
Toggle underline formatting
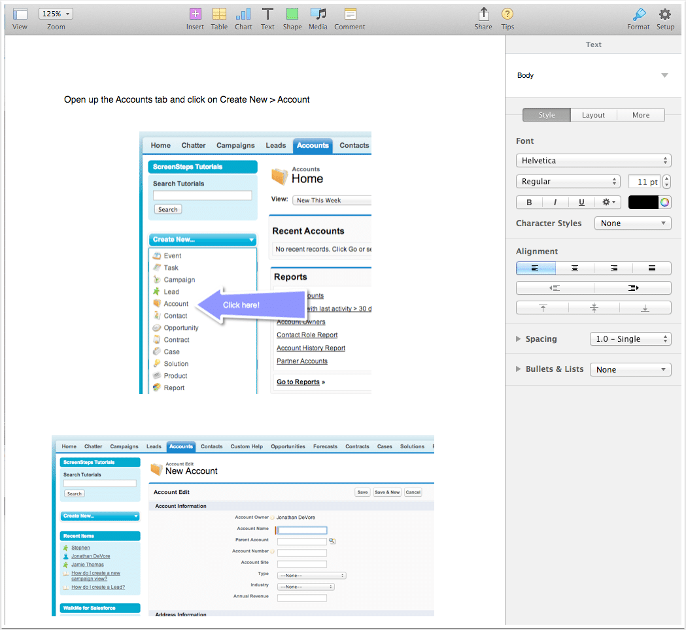tap(581, 202)
